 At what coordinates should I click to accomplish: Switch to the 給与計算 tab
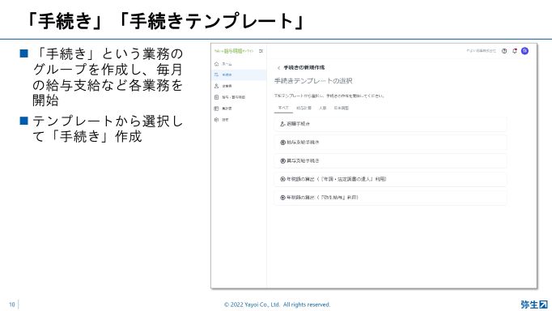point(304,109)
